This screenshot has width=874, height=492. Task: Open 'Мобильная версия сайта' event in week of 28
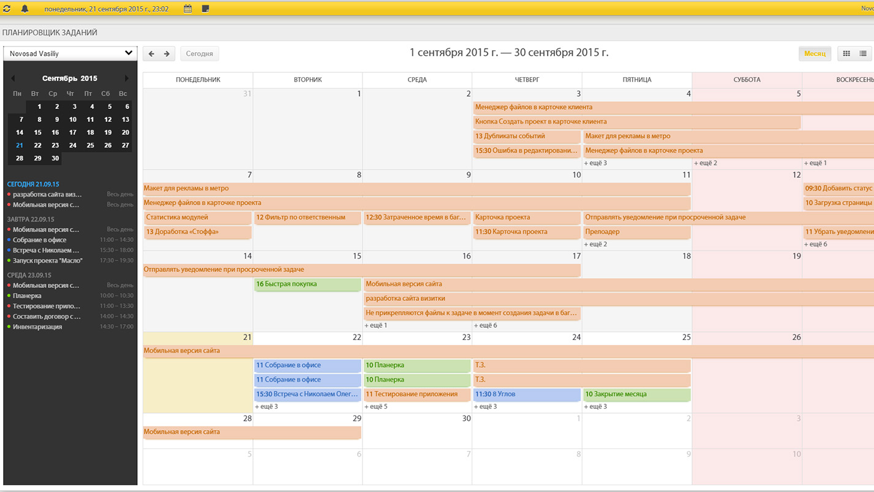point(252,432)
